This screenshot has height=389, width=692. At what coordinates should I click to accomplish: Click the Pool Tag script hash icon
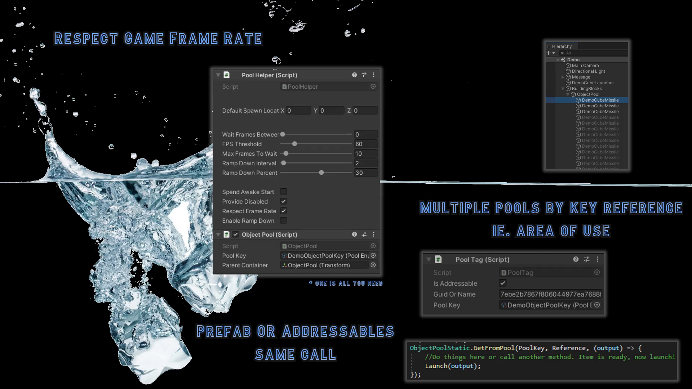[x=438, y=259]
